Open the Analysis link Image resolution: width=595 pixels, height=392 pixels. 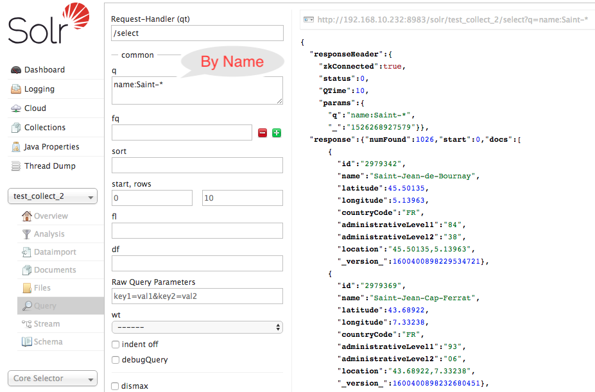49,234
